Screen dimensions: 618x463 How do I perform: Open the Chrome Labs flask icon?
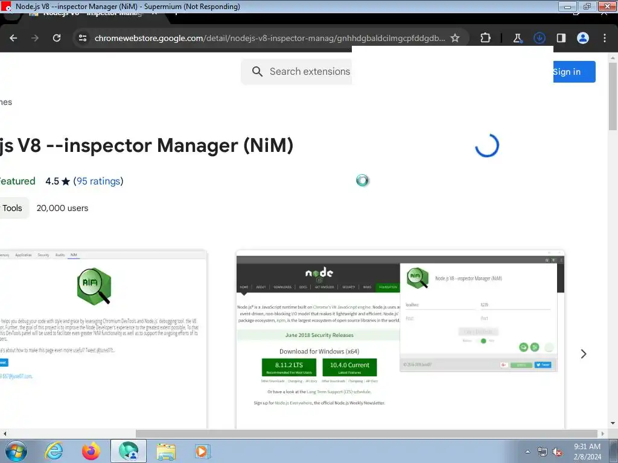coord(517,38)
